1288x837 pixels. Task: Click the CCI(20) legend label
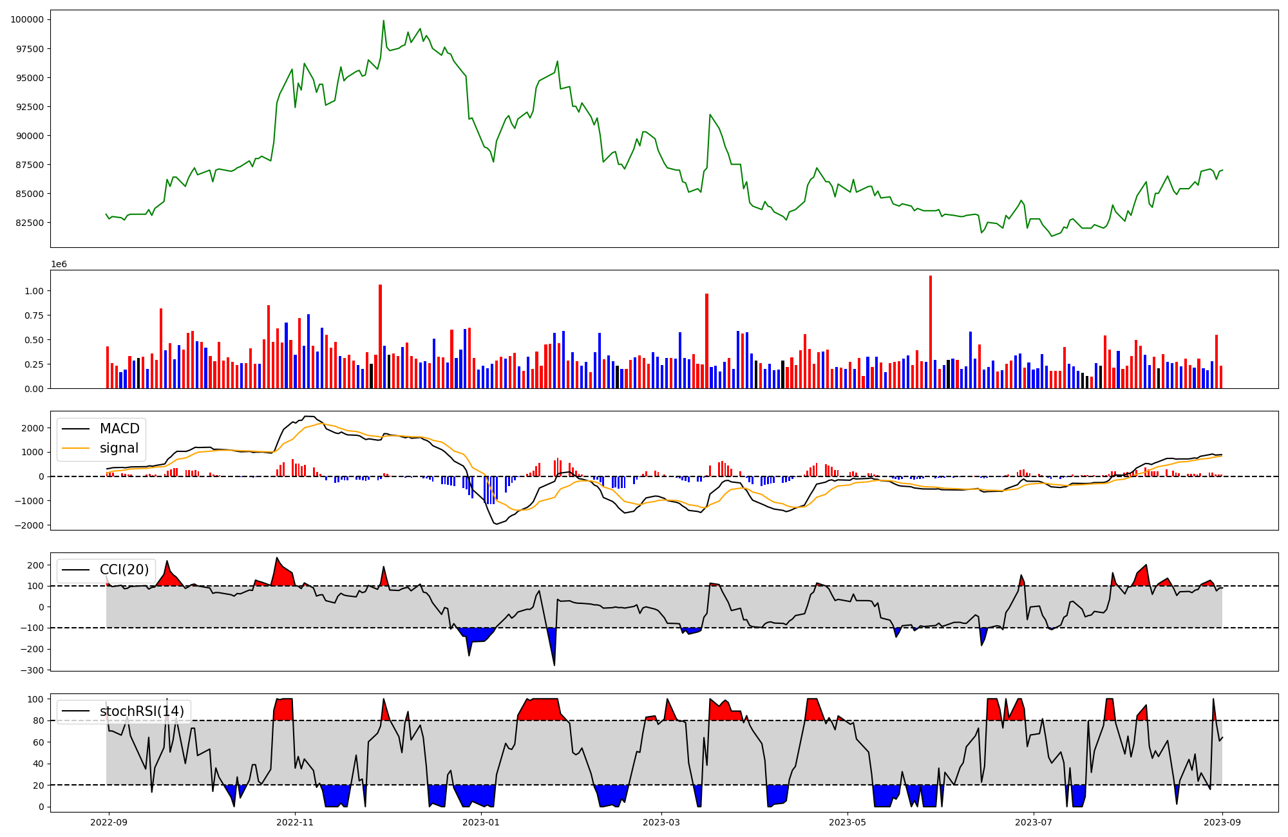(124, 570)
